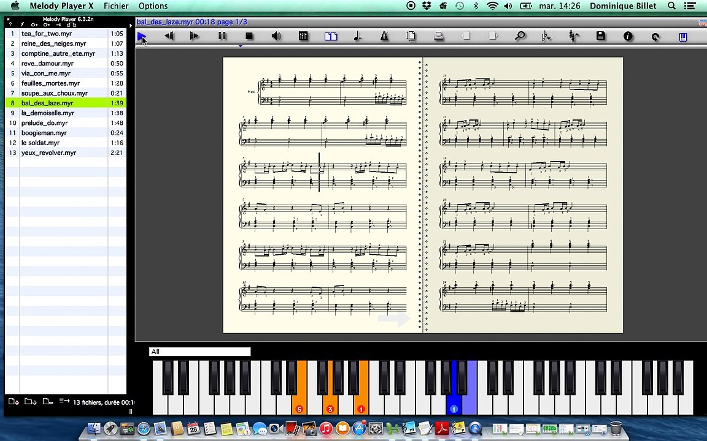Select prelude_do.myr in the playlist
Image resolution: width=707 pixels, height=441 pixels.
(x=44, y=123)
